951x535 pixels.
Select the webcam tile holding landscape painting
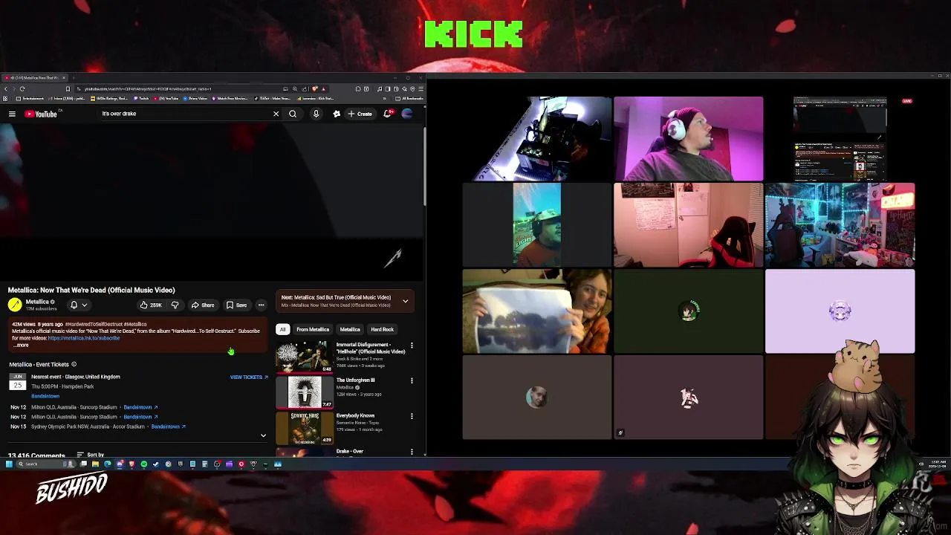point(536,311)
